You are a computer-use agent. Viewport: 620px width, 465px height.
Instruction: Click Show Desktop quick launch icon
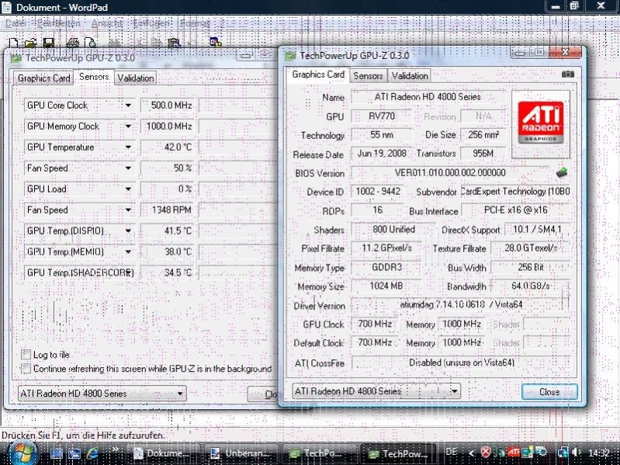(x=57, y=453)
